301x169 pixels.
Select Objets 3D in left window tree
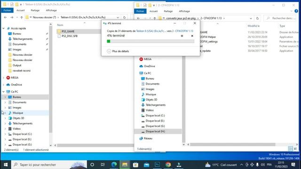tap(18, 118)
